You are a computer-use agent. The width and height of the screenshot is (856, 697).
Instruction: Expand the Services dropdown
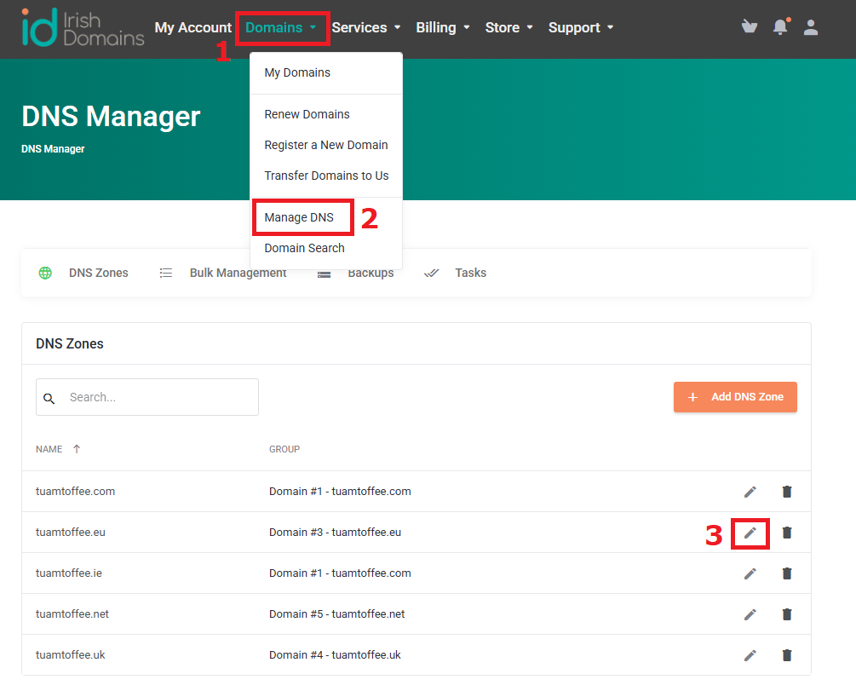(x=365, y=27)
